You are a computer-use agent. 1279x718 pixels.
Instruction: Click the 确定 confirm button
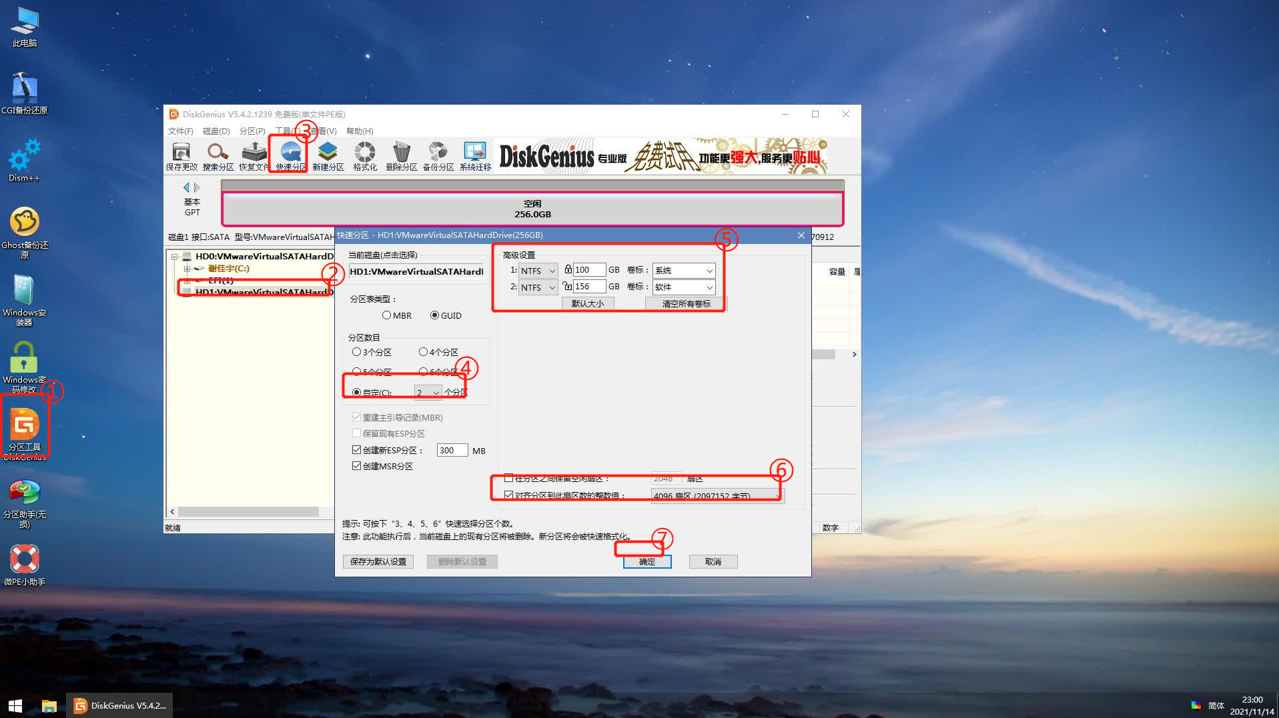click(x=647, y=562)
